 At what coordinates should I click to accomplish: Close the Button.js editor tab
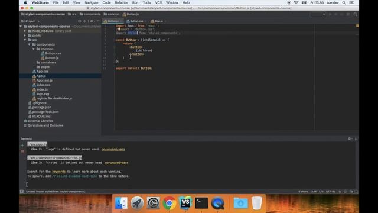(x=121, y=21)
